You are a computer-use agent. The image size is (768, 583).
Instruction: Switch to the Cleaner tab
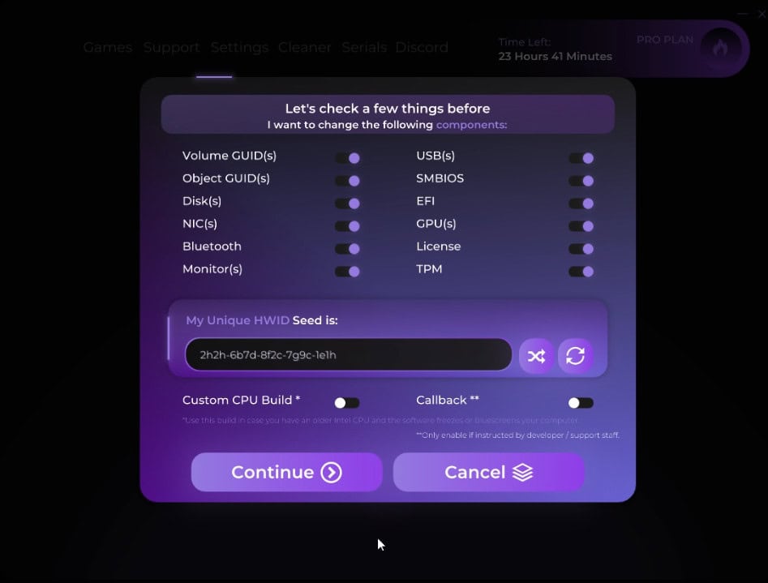305,48
